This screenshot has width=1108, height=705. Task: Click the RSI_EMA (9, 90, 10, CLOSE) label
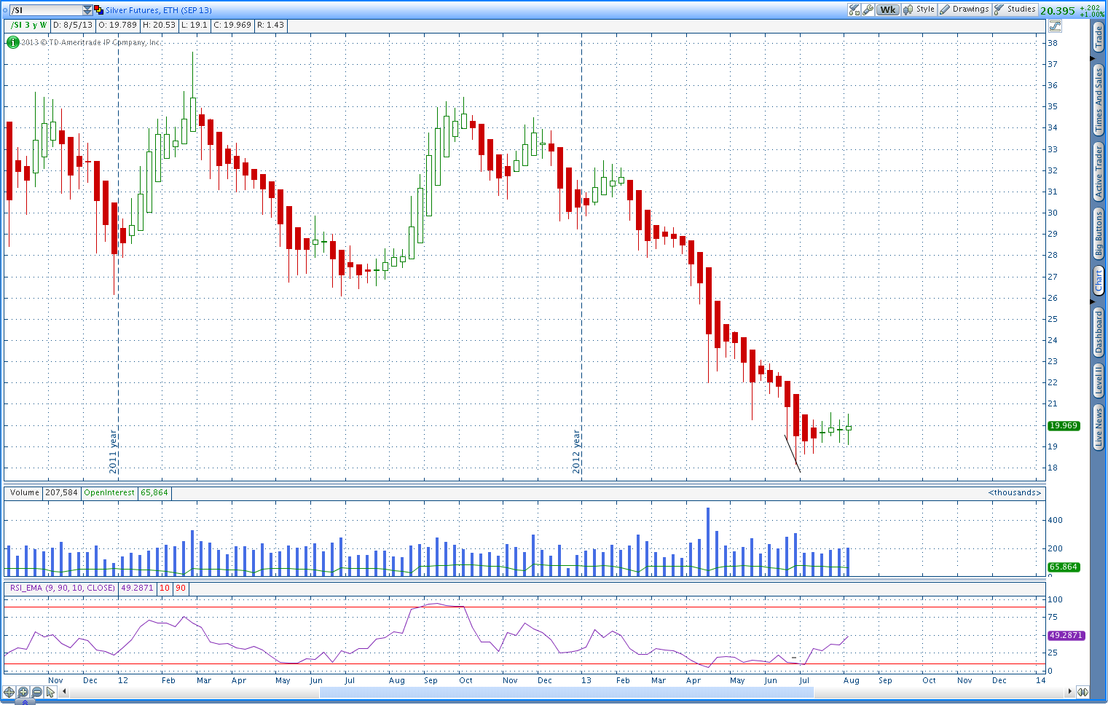pos(63,588)
